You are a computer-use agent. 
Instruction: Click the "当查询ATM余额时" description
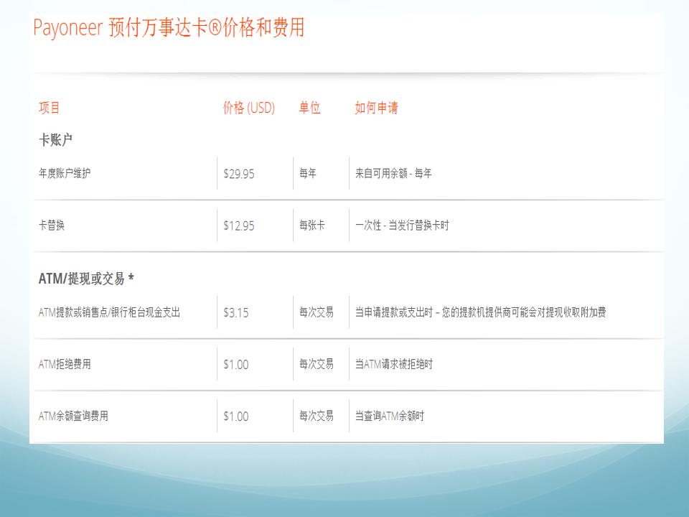point(390,416)
